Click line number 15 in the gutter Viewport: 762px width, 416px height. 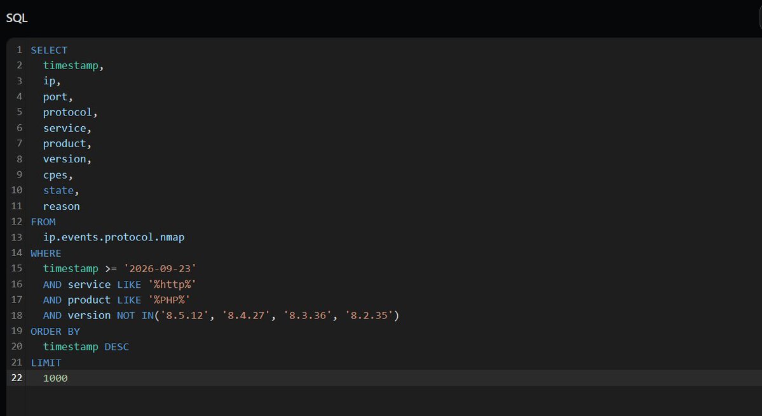[x=17, y=268]
